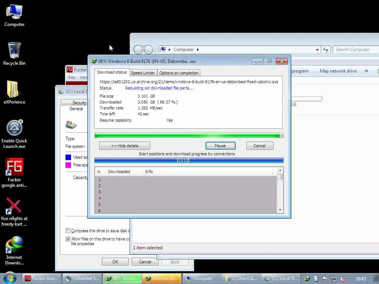Pause the download
This screenshot has width=379, height=284.
tap(221, 146)
